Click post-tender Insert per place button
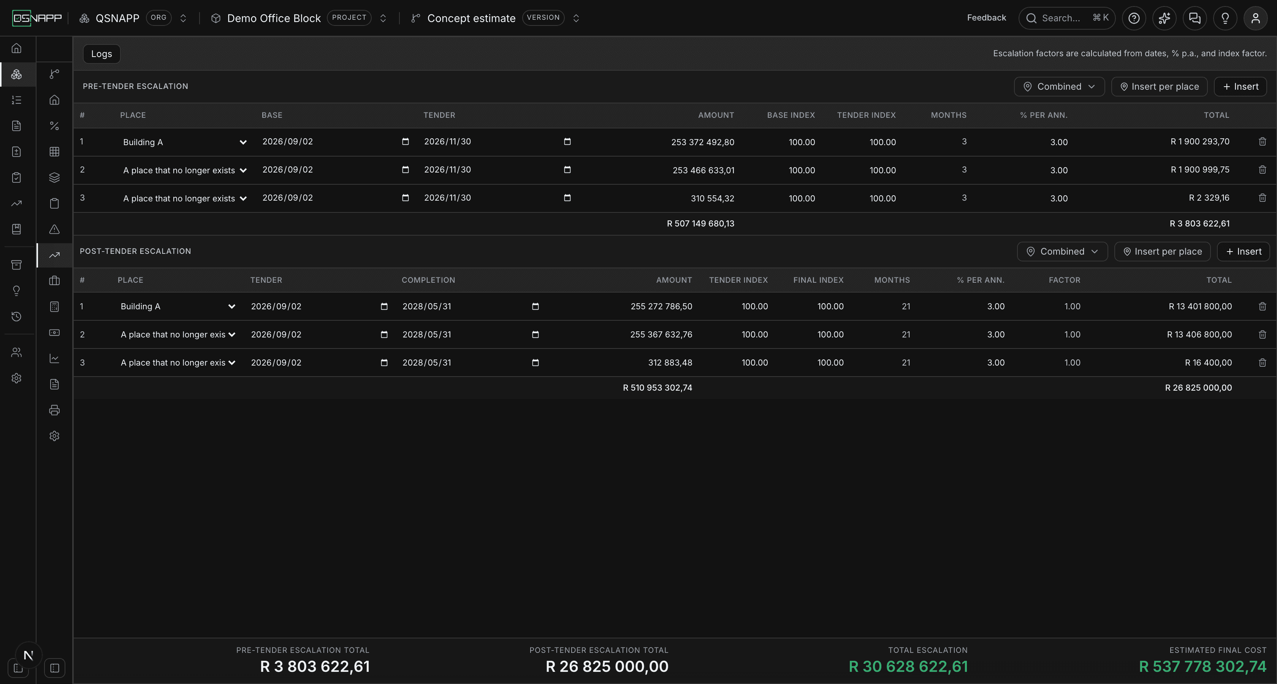 click(x=1162, y=252)
